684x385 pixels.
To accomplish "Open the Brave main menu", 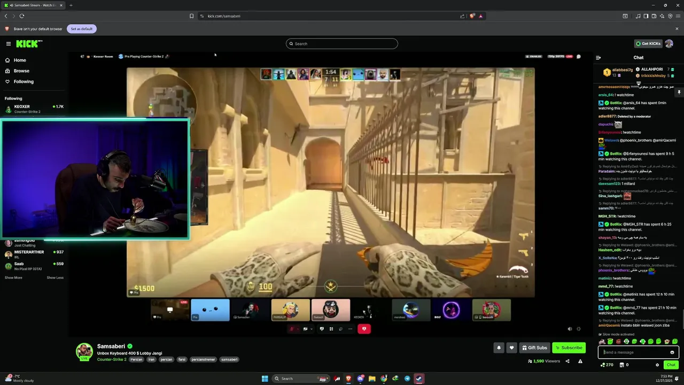I will (678, 16).
